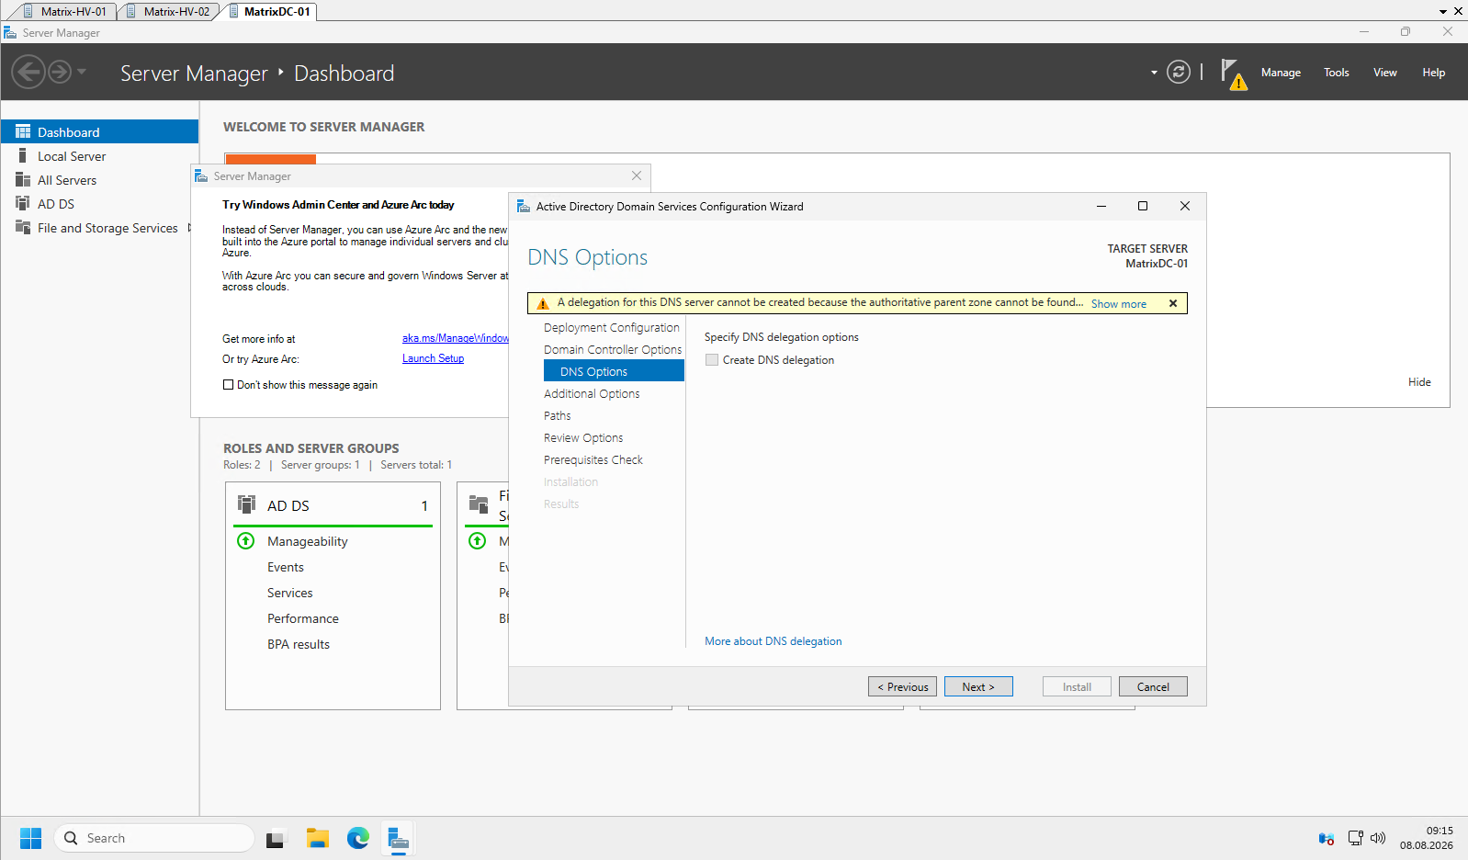Toggle Don't show this message again

pyautogui.click(x=229, y=385)
